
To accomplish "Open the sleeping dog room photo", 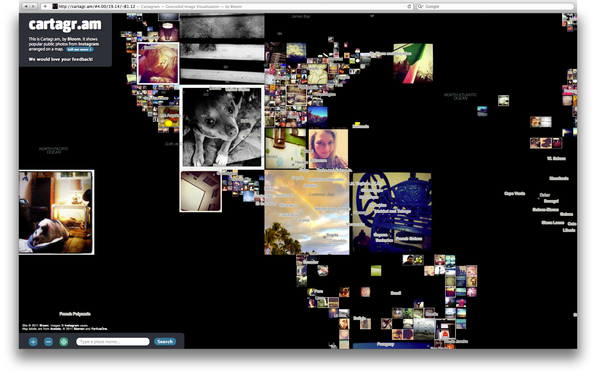I will 56,212.
